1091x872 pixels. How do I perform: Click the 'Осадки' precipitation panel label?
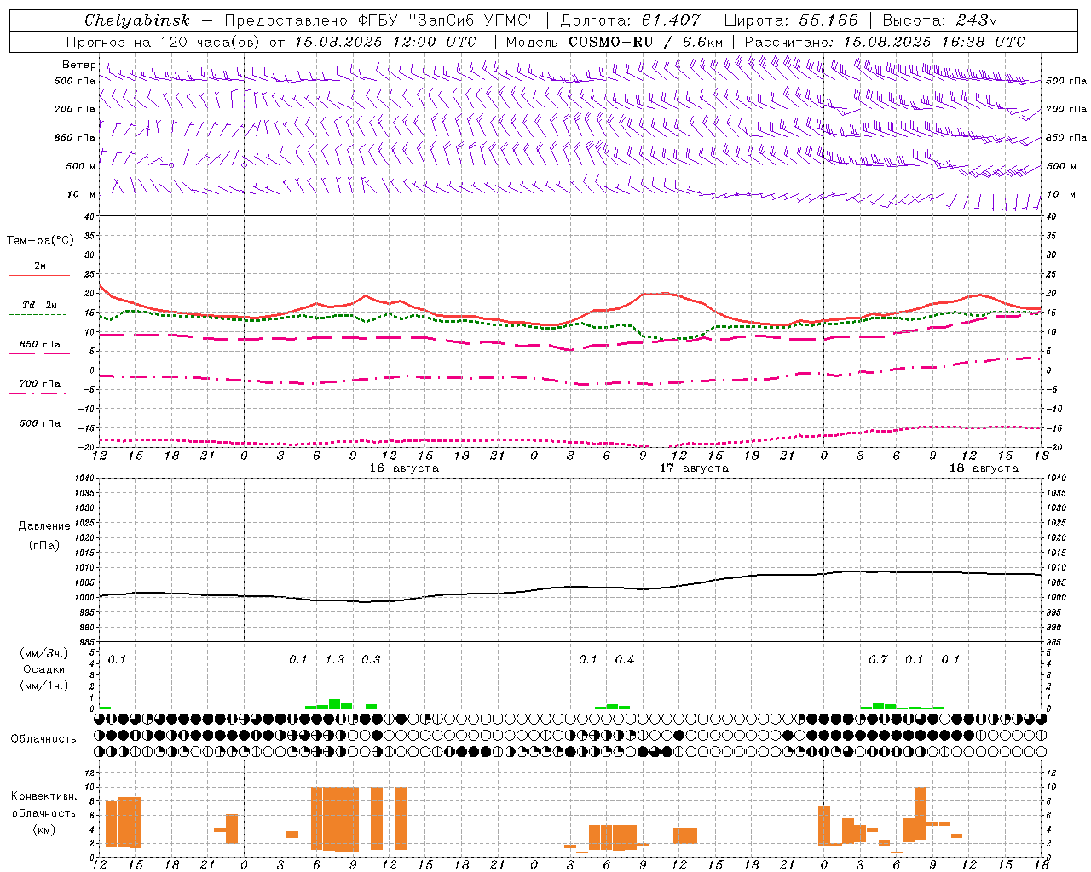[44, 669]
